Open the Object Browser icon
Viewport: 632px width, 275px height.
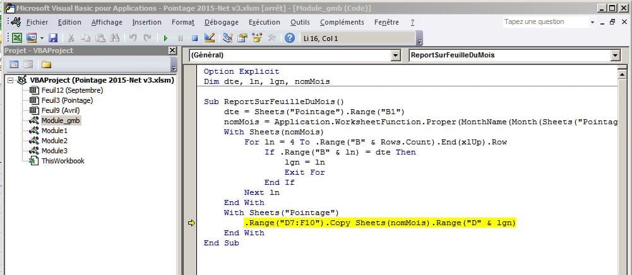(257, 38)
